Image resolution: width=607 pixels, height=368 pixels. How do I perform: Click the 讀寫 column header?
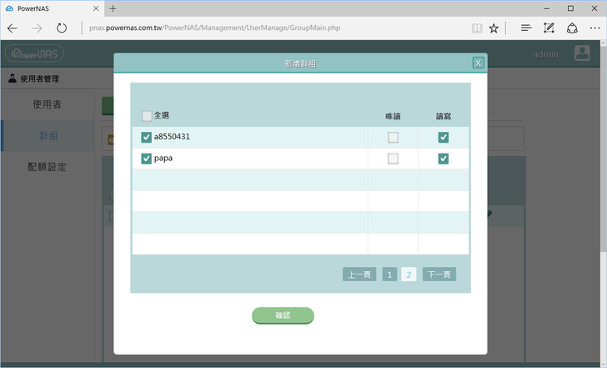tap(444, 116)
